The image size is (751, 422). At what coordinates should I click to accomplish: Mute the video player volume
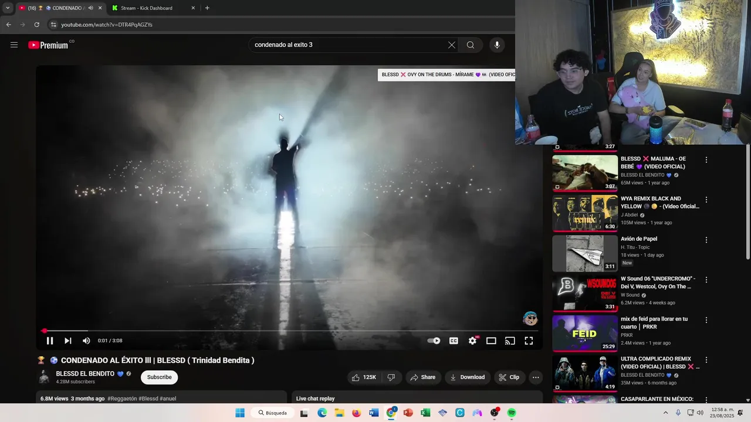[x=86, y=341]
